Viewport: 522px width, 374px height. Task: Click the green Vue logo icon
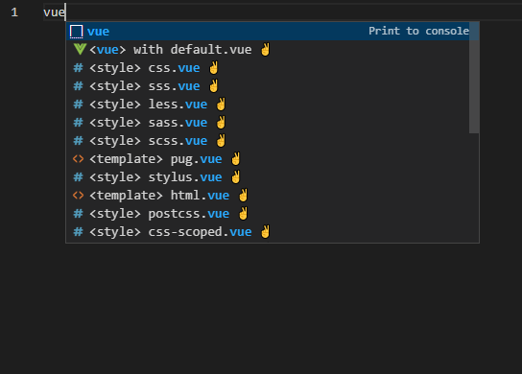[x=80, y=49]
